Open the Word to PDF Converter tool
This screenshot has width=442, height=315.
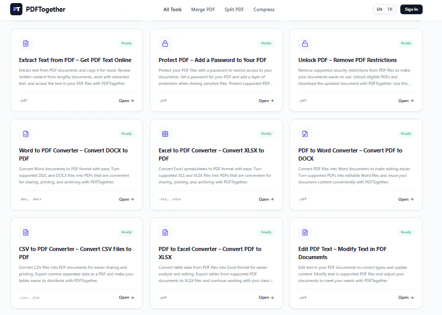(x=126, y=199)
